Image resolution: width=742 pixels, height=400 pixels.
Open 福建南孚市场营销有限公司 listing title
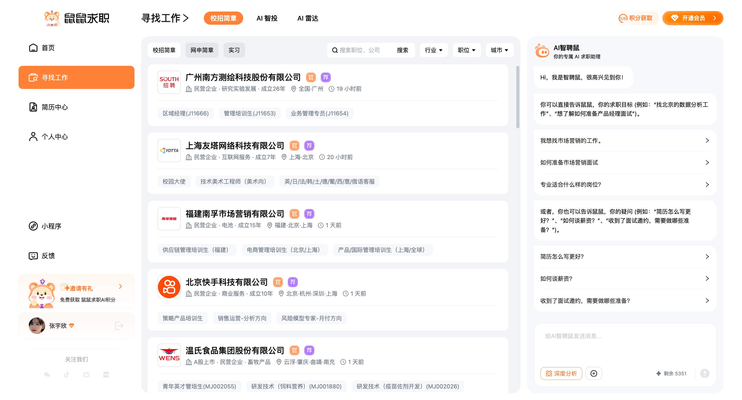pos(235,214)
